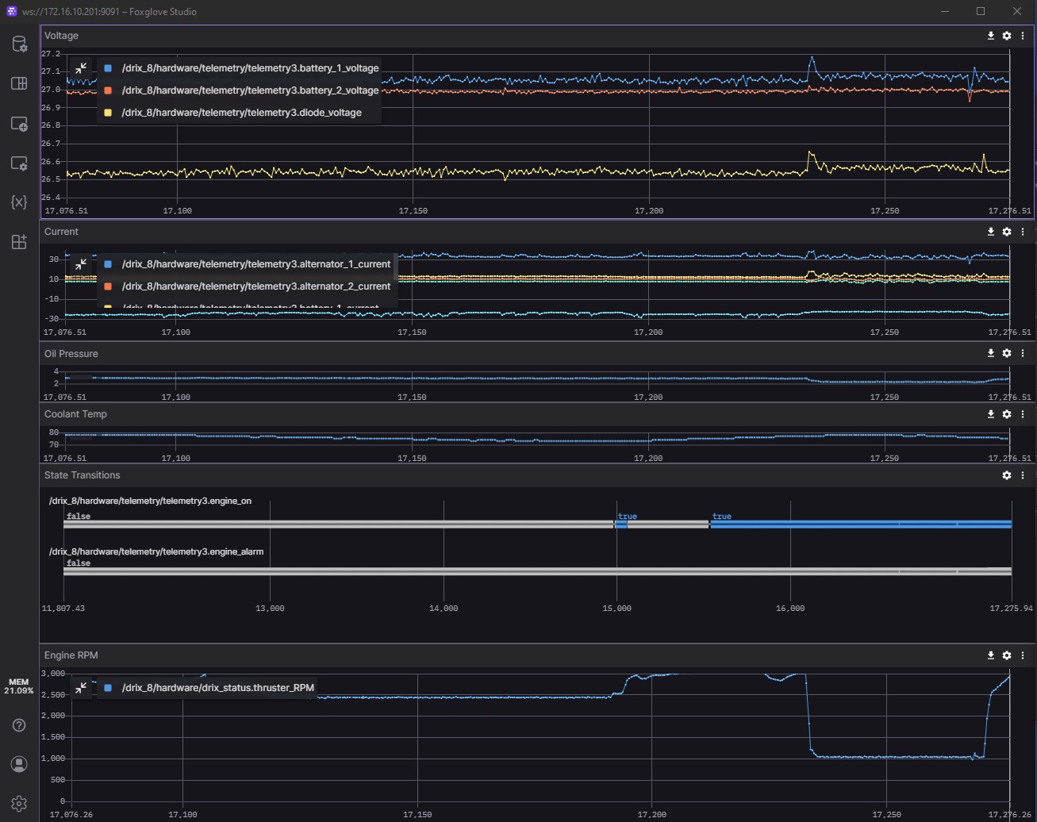
Task: Open Oil Pressure panel more-options menu
Action: 1023,354
